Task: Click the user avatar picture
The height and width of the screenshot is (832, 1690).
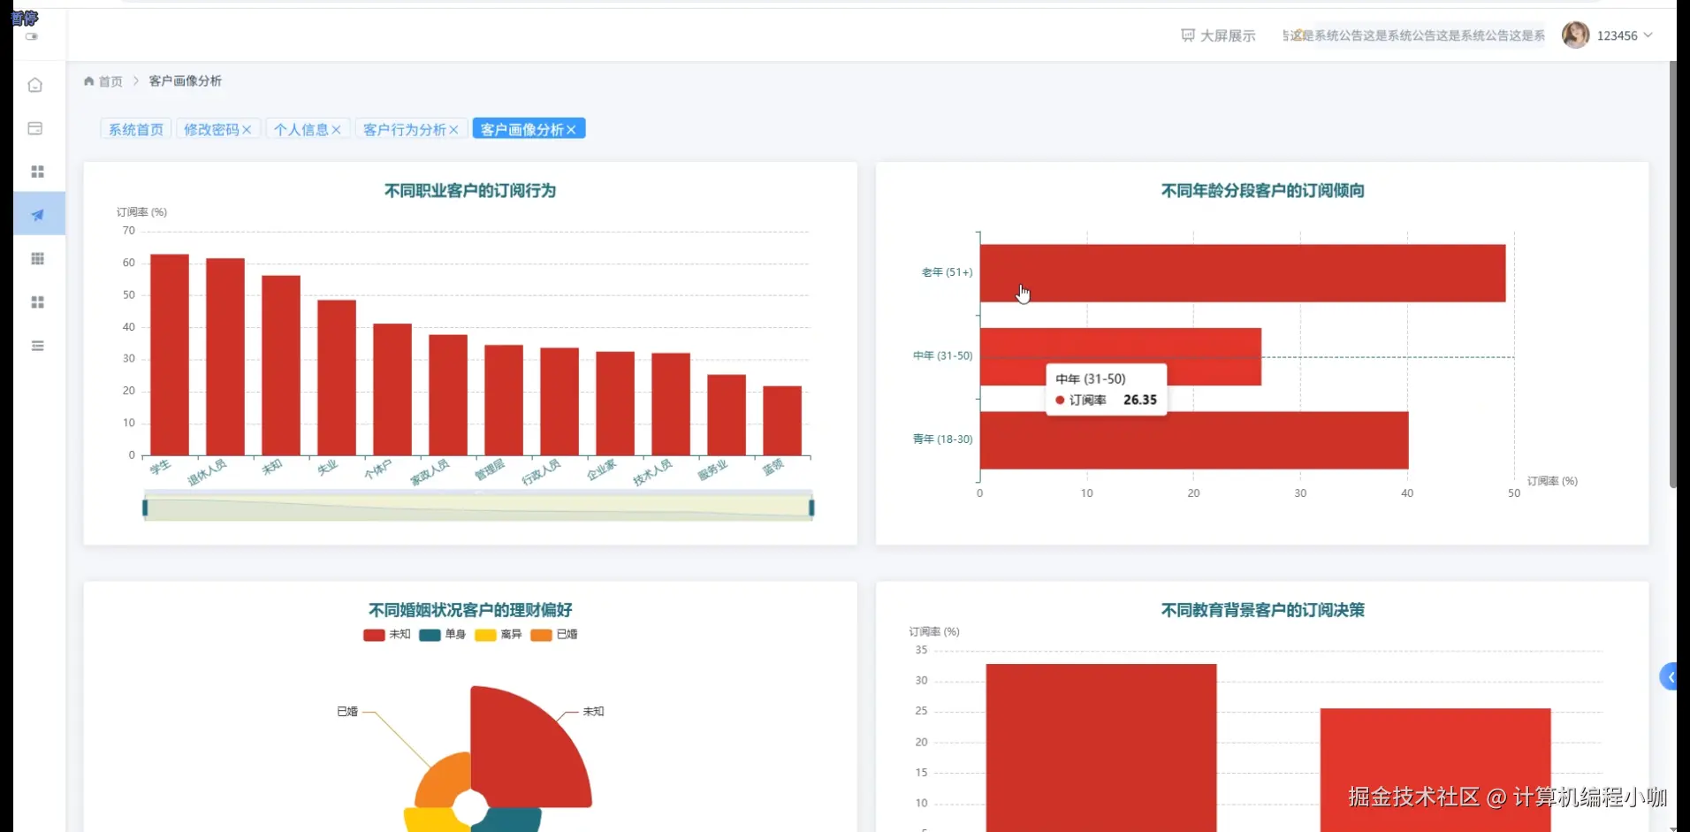Action: (x=1575, y=34)
